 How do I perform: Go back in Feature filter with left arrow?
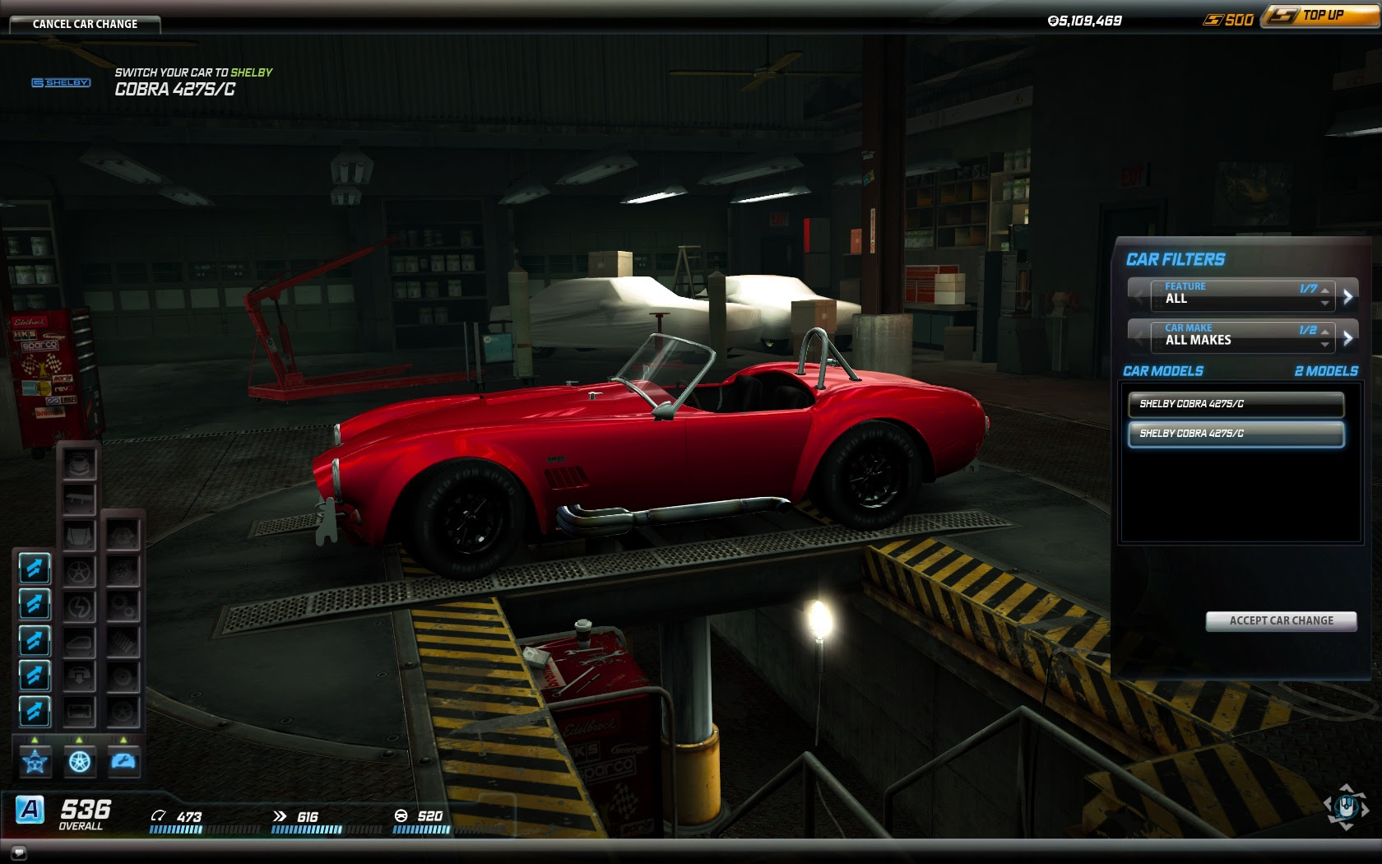point(1139,296)
